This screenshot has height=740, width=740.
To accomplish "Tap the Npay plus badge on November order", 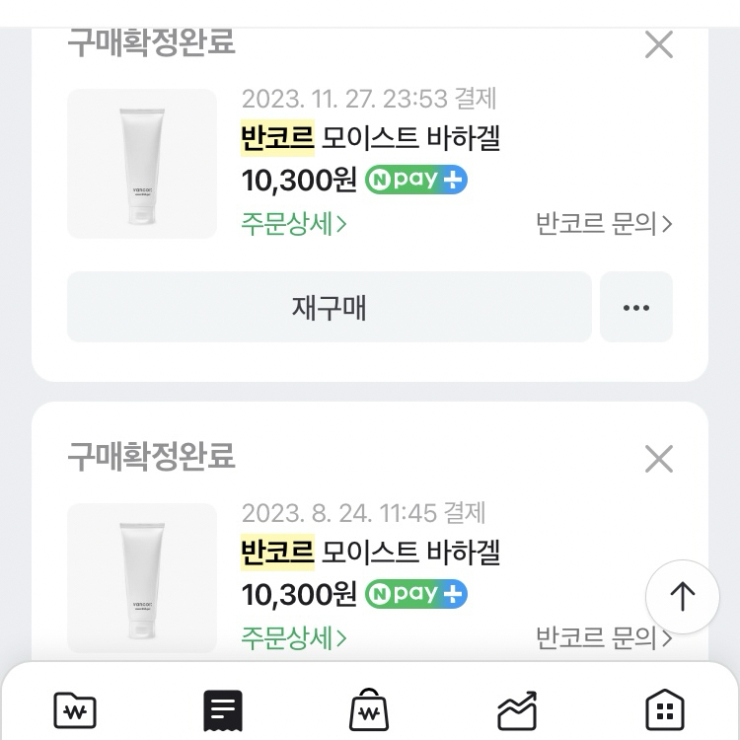I will pyautogui.click(x=416, y=181).
